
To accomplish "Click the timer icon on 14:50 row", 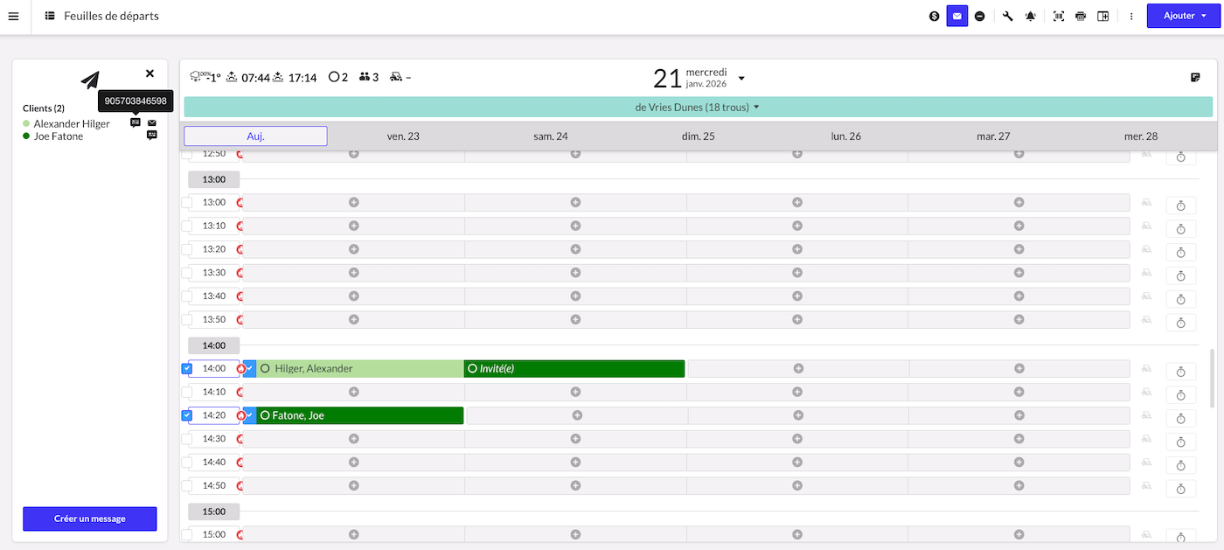I will [1180, 489].
